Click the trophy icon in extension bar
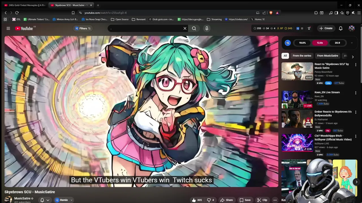Screen dimensions: 362x203 coord(309,28)
